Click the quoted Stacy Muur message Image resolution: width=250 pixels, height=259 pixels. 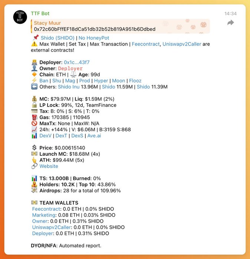(121, 26)
